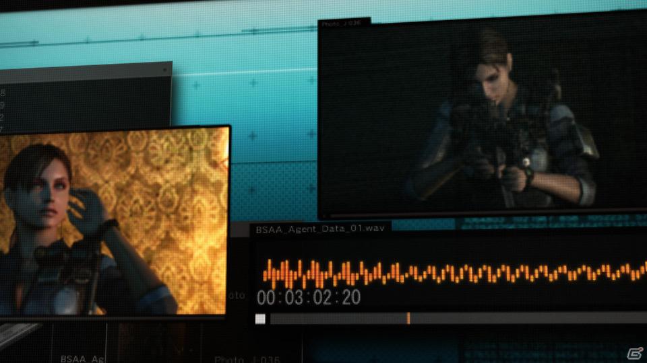Select the bottom BSAA_Ag file label
Image resolution: width=647 pixels, height=363 pixels.
pos(82,359)
